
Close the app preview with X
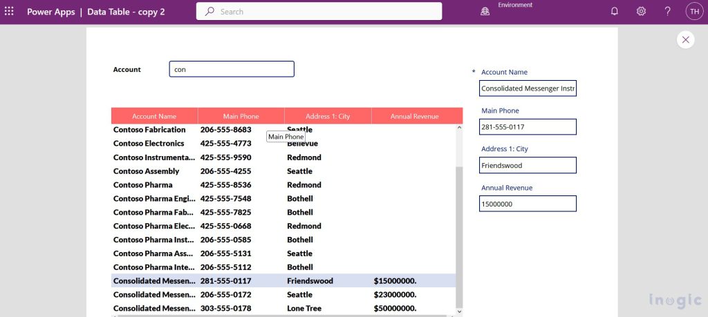pyautogui.click(x=685, y=40)
